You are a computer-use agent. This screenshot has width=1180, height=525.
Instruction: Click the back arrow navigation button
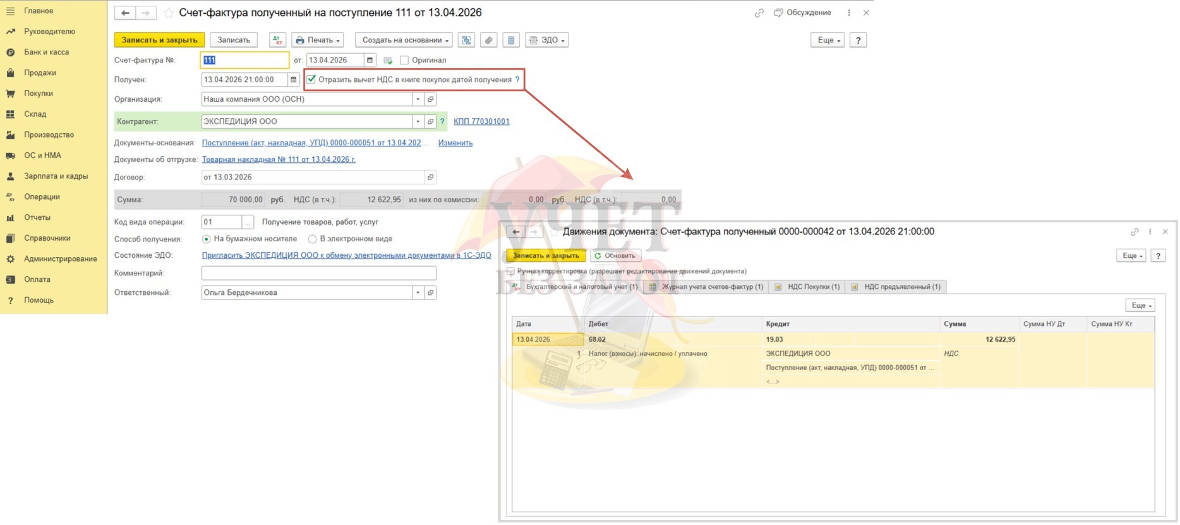(125, 13)
